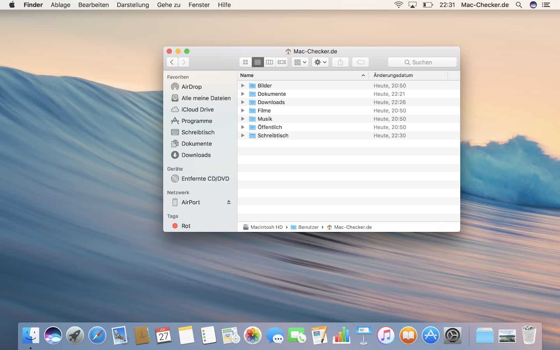This screenshot has width=560, height=350.
Task: Open the Ablage menu
Action: click(61, 5)
